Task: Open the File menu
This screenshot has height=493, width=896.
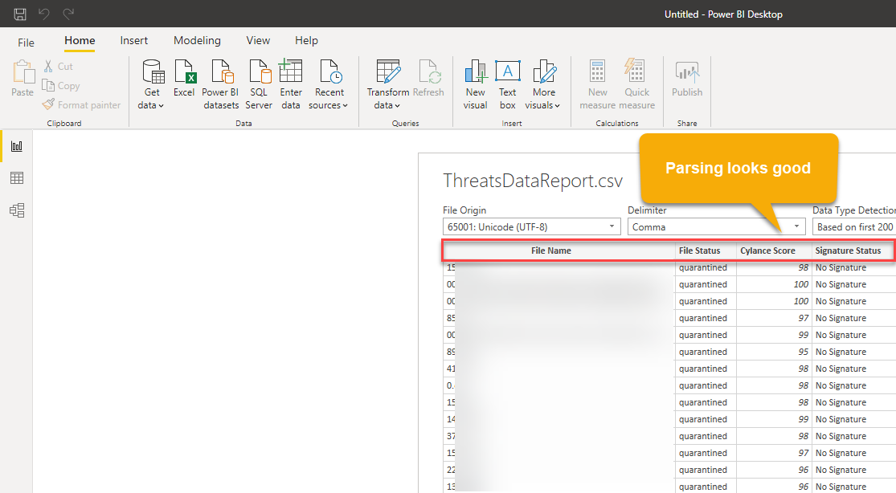Action: [26, 43]
